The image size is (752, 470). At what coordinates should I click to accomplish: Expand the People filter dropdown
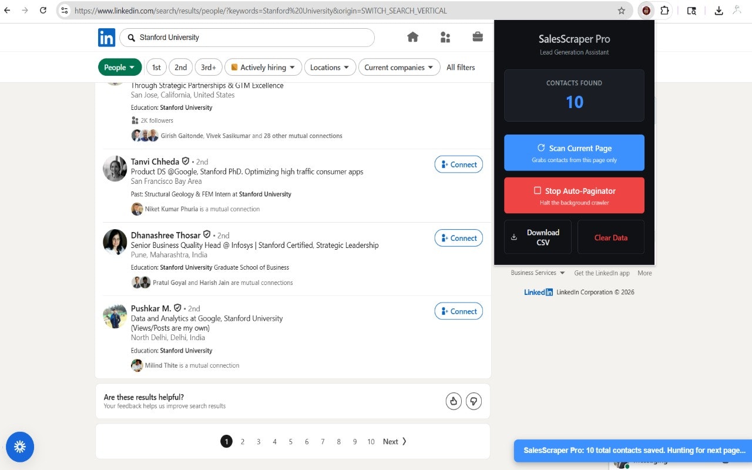tap(120, 68)
